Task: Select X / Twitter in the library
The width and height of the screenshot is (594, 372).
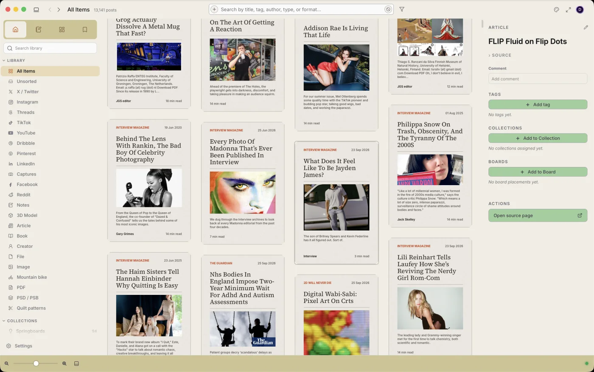Action: coord(50,92)
